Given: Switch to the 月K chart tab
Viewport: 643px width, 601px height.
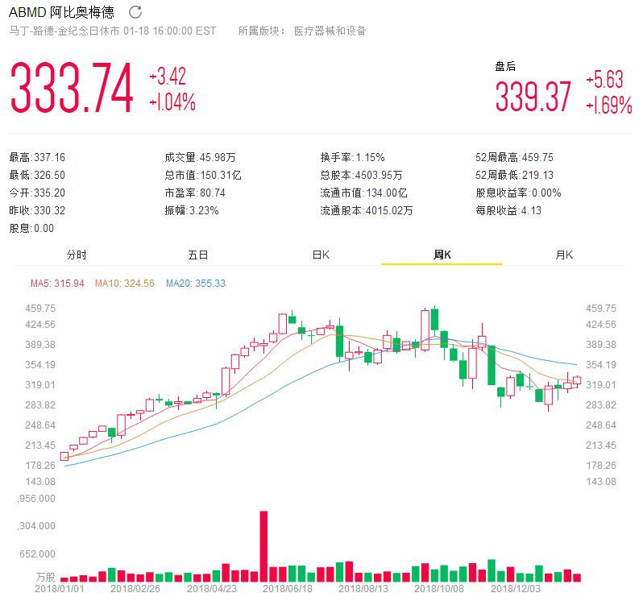Looking at the screenshot, I should [564, 255].
